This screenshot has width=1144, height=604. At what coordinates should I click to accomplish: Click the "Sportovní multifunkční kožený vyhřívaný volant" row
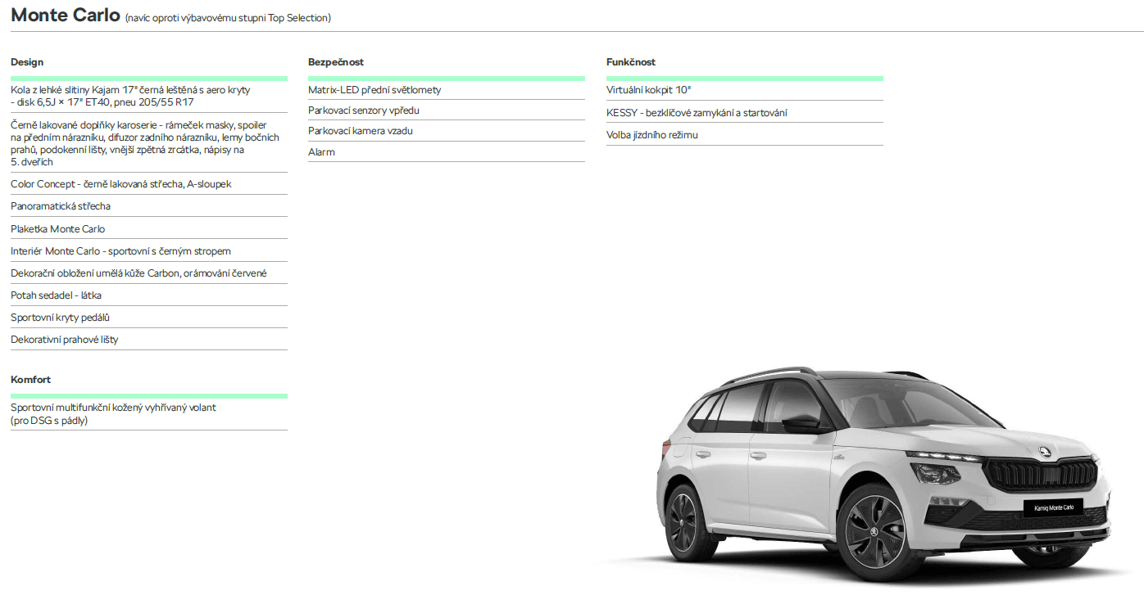pyautogui.click(x=149, y=414)
